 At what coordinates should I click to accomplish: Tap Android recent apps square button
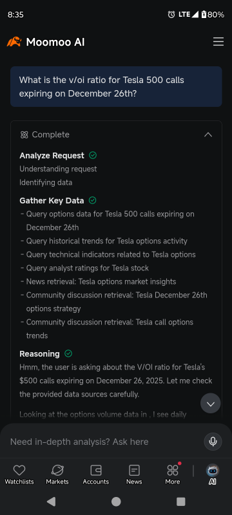pos(180,501)
